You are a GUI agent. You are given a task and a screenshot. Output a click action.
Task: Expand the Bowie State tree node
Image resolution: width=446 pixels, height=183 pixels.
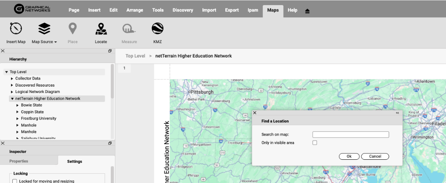(17, 105)
